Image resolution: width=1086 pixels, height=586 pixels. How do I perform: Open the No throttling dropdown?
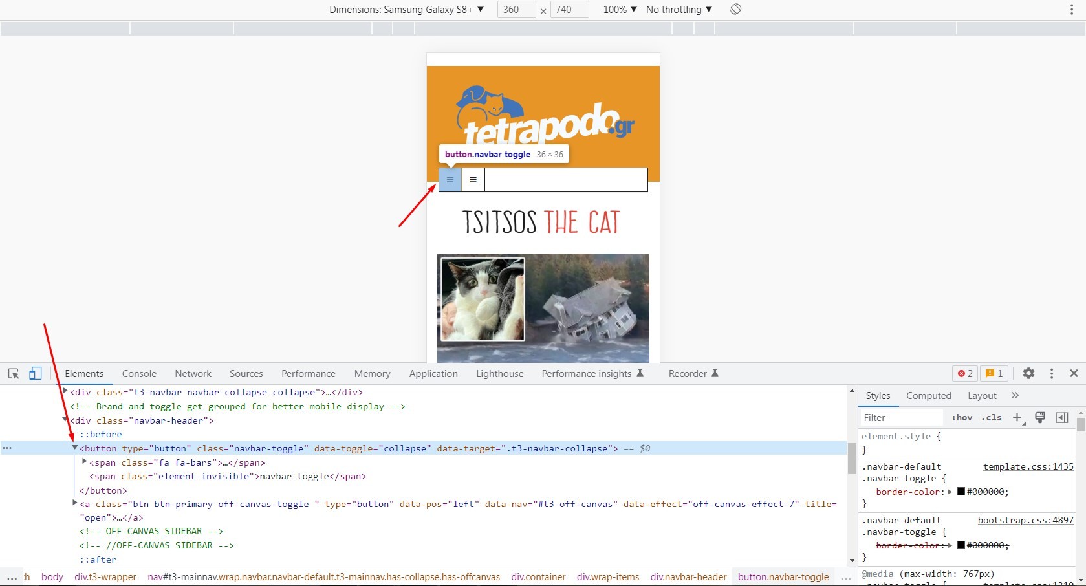pos(679,10)
